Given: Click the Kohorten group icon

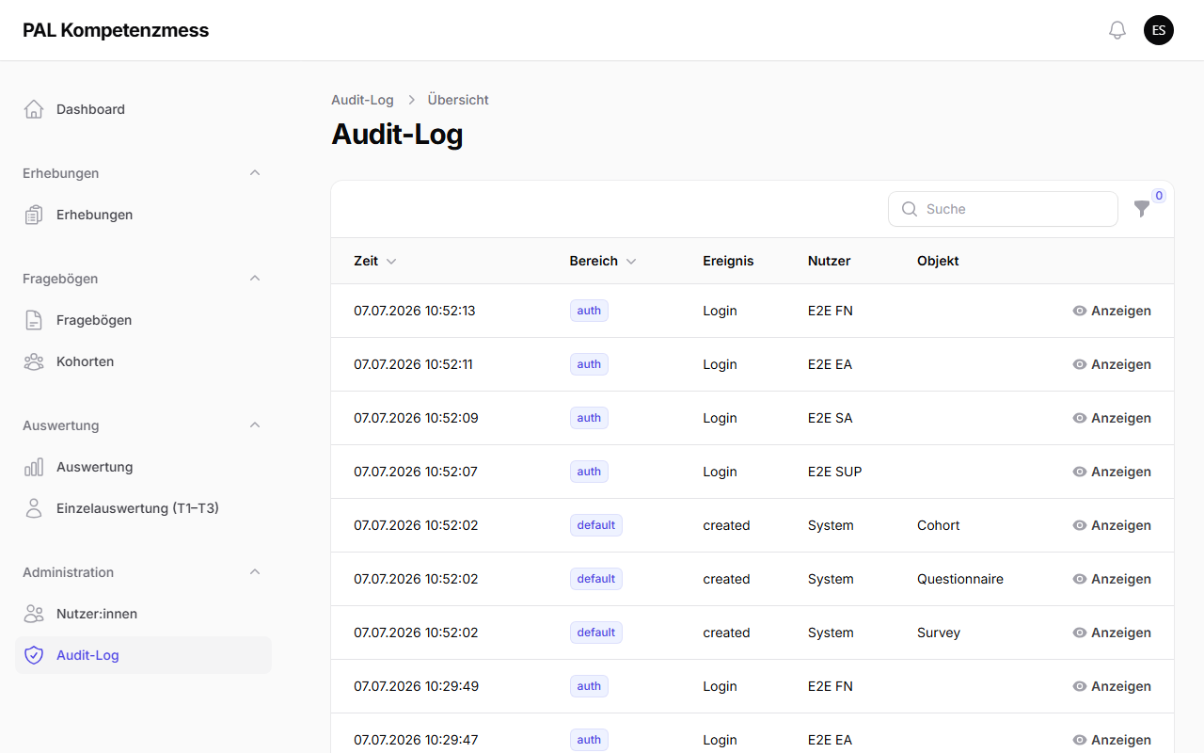Looking at the screenshot, I should [x=34, y=361].
